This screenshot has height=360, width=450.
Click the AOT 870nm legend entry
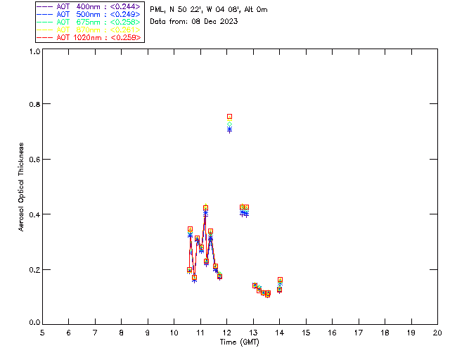click(89, 30)
